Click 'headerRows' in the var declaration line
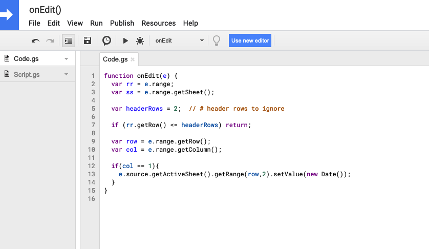Viewport: 429px width, 249px height. [x=144, y=109]
